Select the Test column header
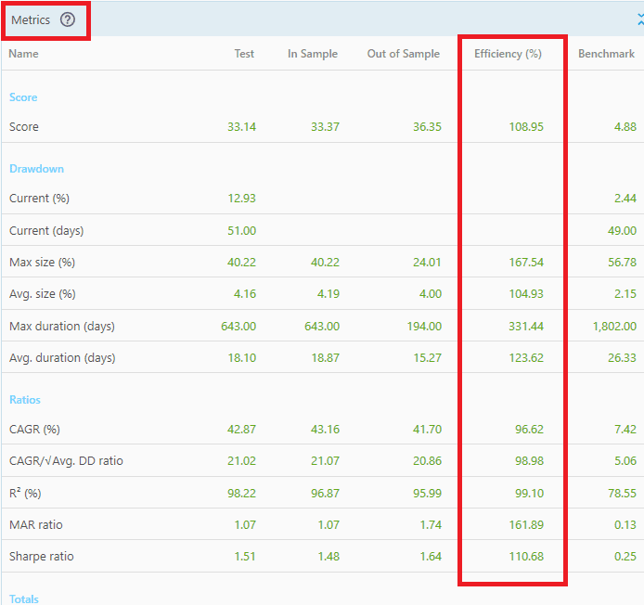The height and width of the screenshot is (605, 644). [x=244, y=54]
